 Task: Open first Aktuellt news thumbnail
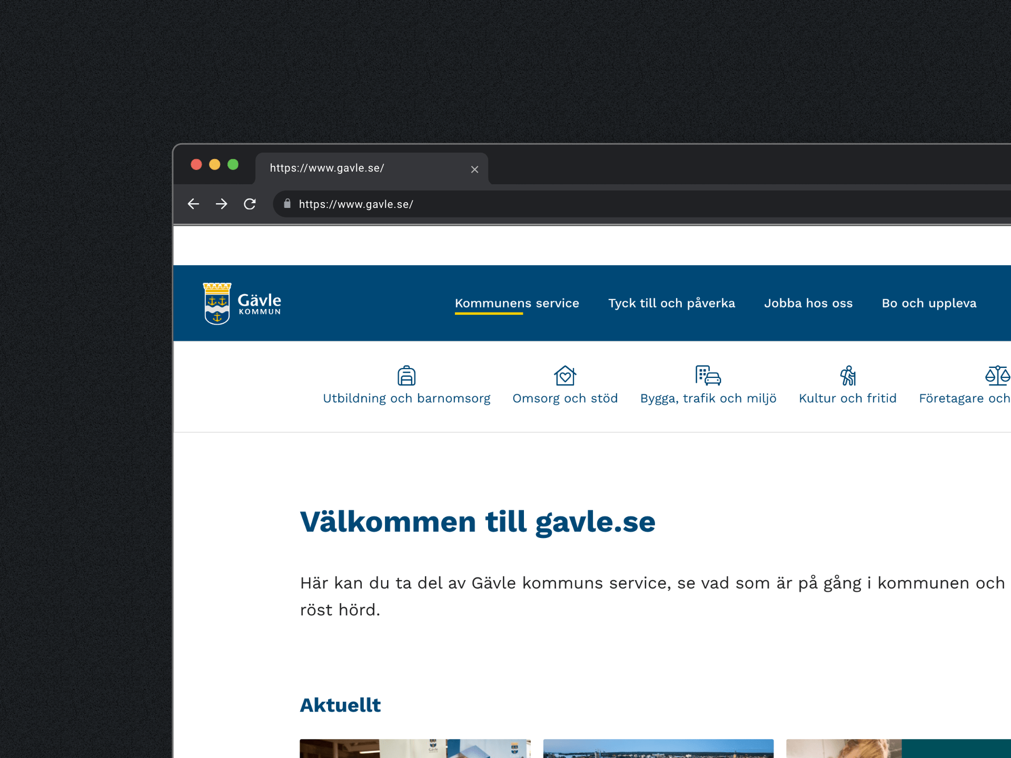click(415, 749)
